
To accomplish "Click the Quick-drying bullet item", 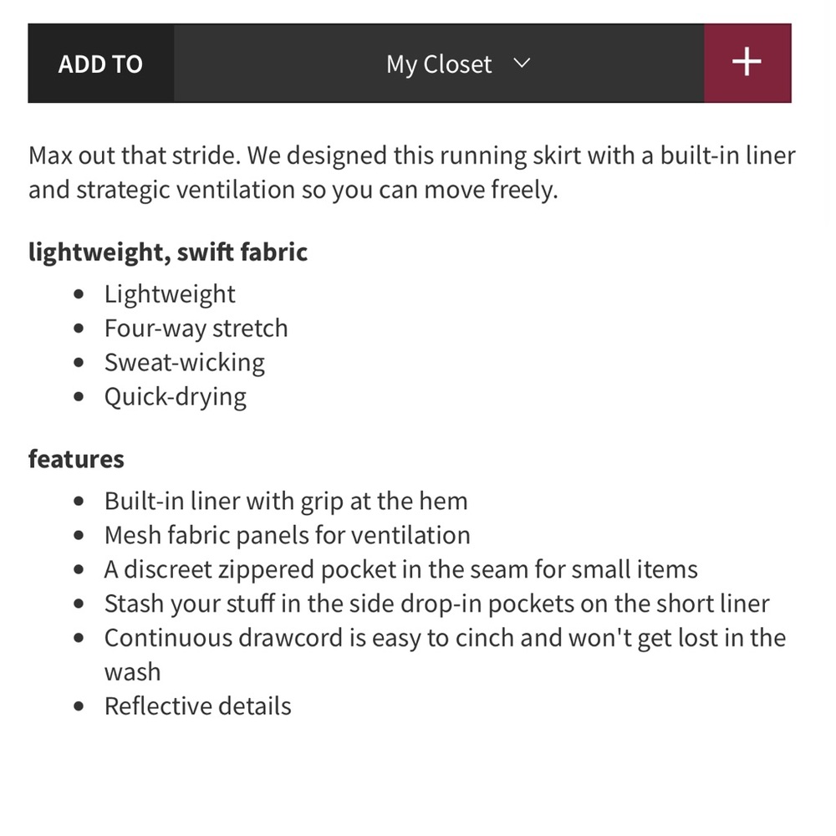I will coord(176,396).
